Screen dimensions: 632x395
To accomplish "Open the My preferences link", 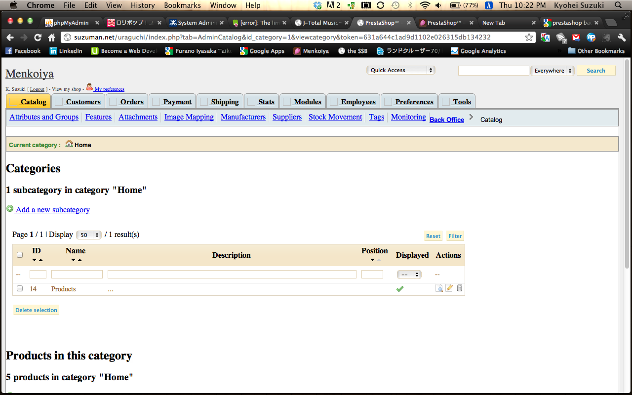I will tap(109, 89).
